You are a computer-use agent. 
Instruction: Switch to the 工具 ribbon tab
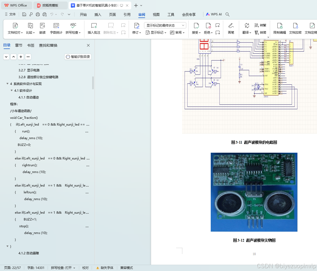click(x=171, y=15)
